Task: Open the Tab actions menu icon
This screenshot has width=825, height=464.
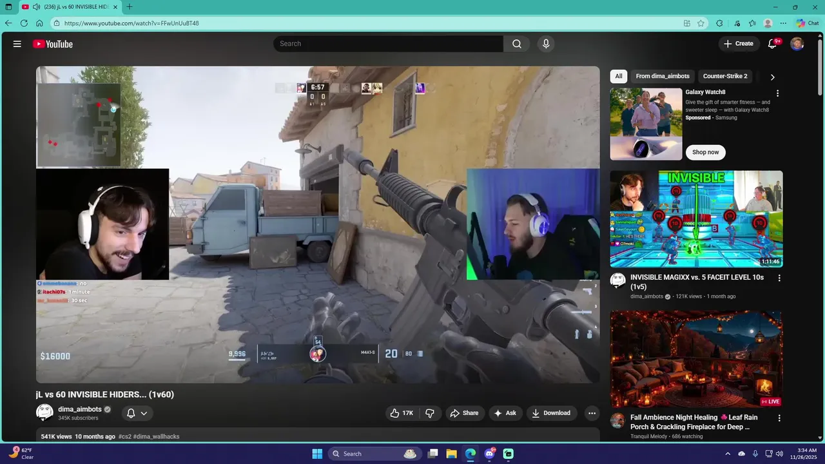Action: pos(8,6)
